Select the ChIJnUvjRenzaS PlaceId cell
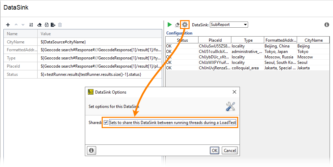The height and width of the screenshot is (167, 333). (215, 68)
